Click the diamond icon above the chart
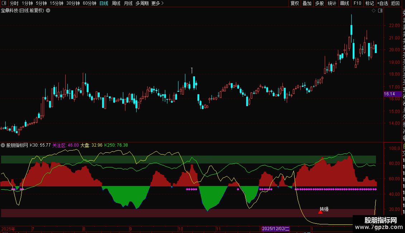 tap(373, 11)
